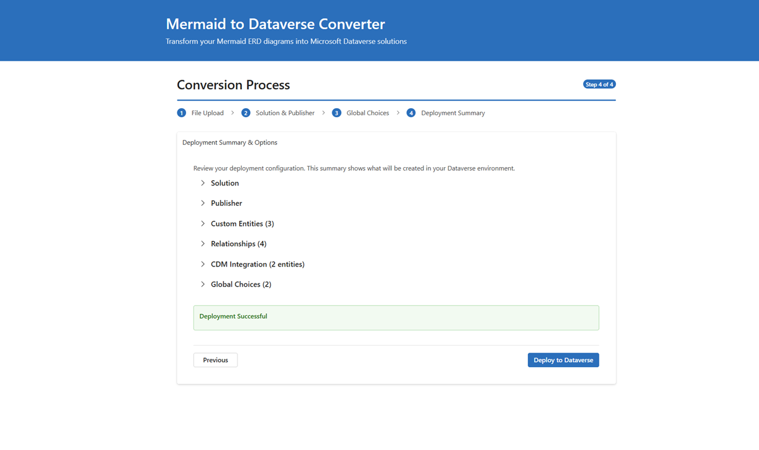Click the Deploy to Dataverse button
The image size is (759, 450).
coord(563,359)
